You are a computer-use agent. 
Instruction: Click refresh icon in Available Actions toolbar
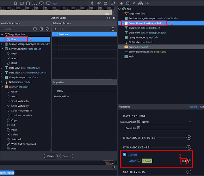click(47, 29)
